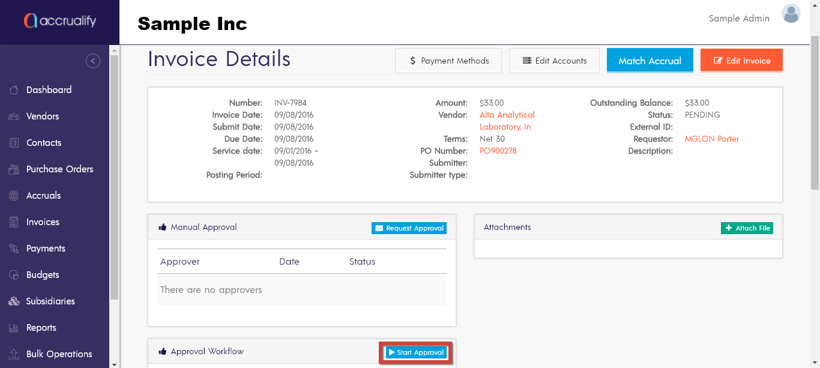Click the sidebar vertical scrollbar

[x=115, y=180]
